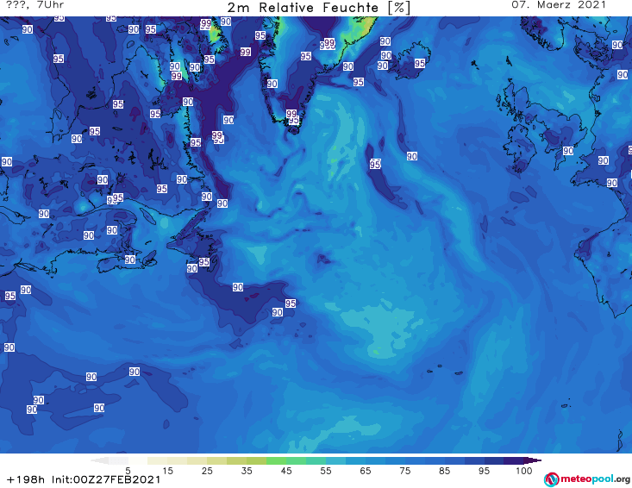Select the '07. Maerz 2021' date text
This screenshot has width=632, height=488.
coord(559,5)
